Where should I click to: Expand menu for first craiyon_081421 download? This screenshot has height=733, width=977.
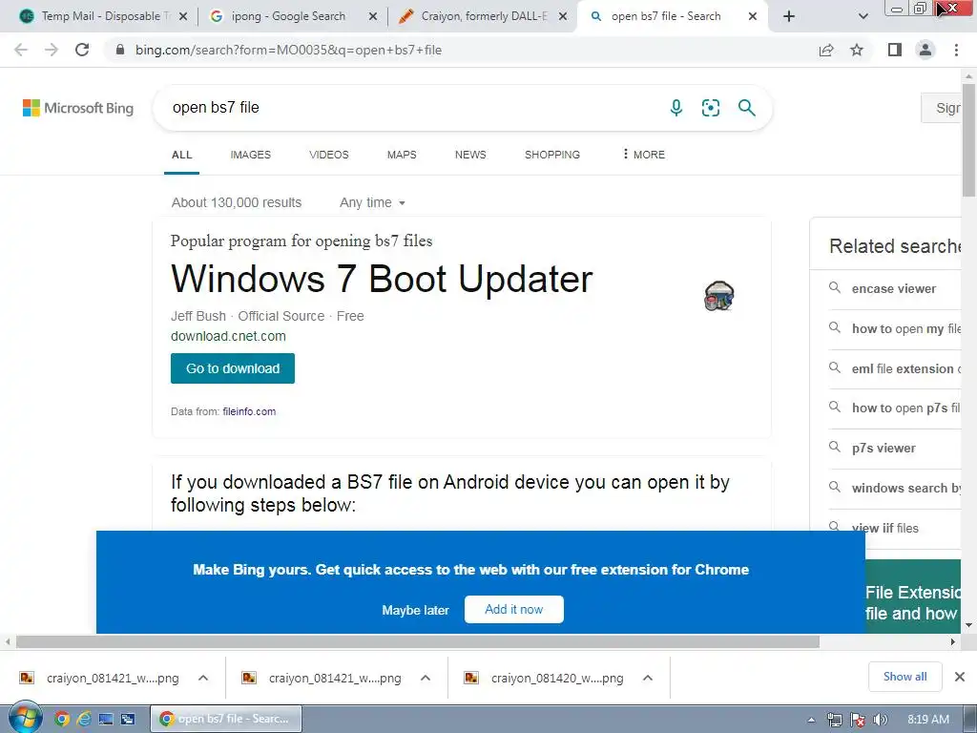[203, 678]
